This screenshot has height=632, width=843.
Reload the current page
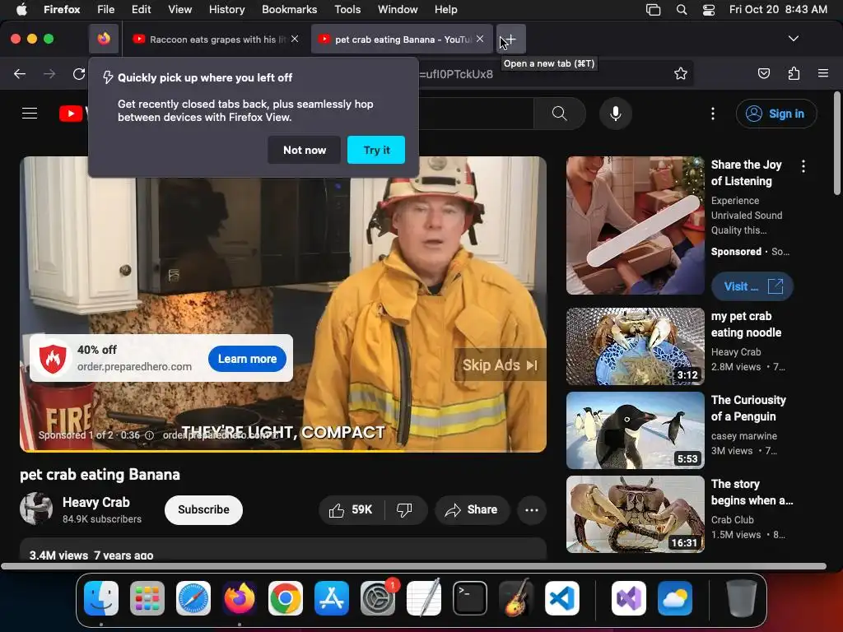[79, 73]
